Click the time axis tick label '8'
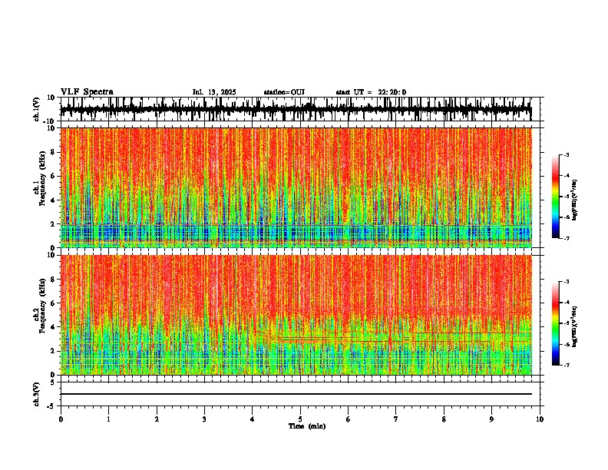The image size is (608, 470). coord(444,419)
